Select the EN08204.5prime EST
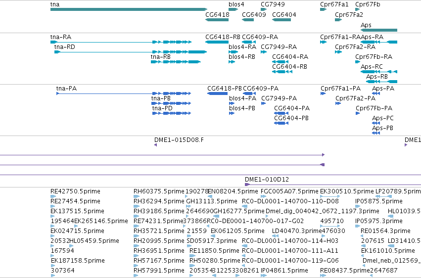This screenshot has width=421, height=278. (210, 197)
